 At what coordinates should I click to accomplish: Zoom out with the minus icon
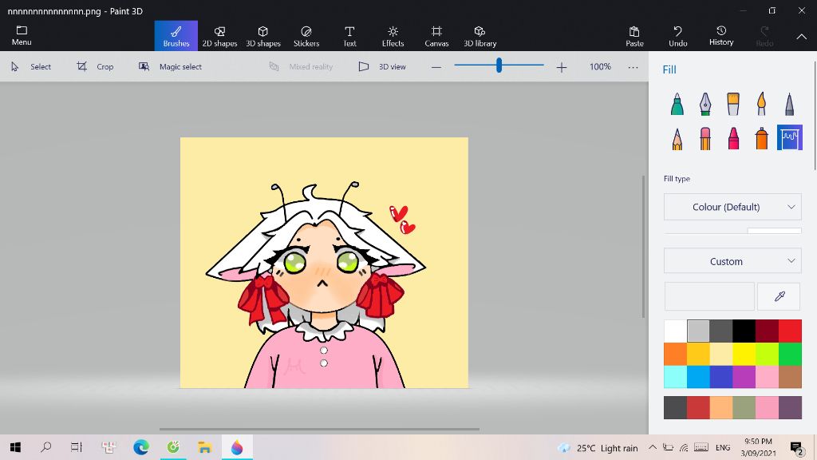pos(436,67)
